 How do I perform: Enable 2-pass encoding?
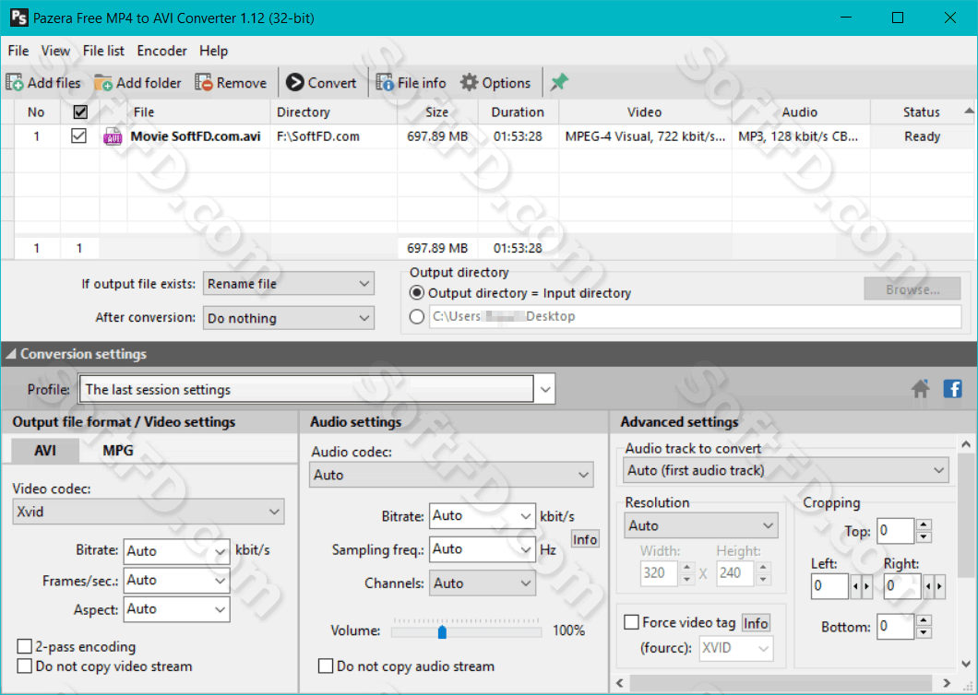24,646
